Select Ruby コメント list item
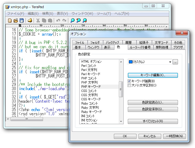This screenshot has height=148, width=195. point(89,103)
